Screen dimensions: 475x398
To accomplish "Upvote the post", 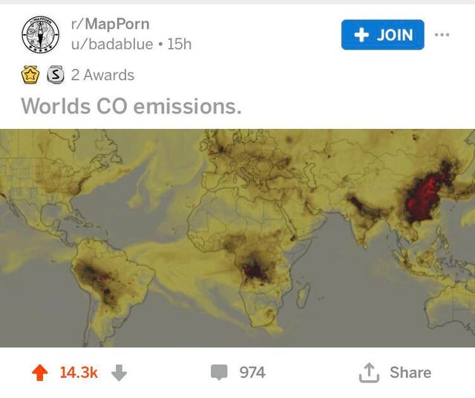I will (x=40, y=372).
